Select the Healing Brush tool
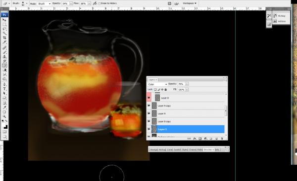 [x=4, y=47]
